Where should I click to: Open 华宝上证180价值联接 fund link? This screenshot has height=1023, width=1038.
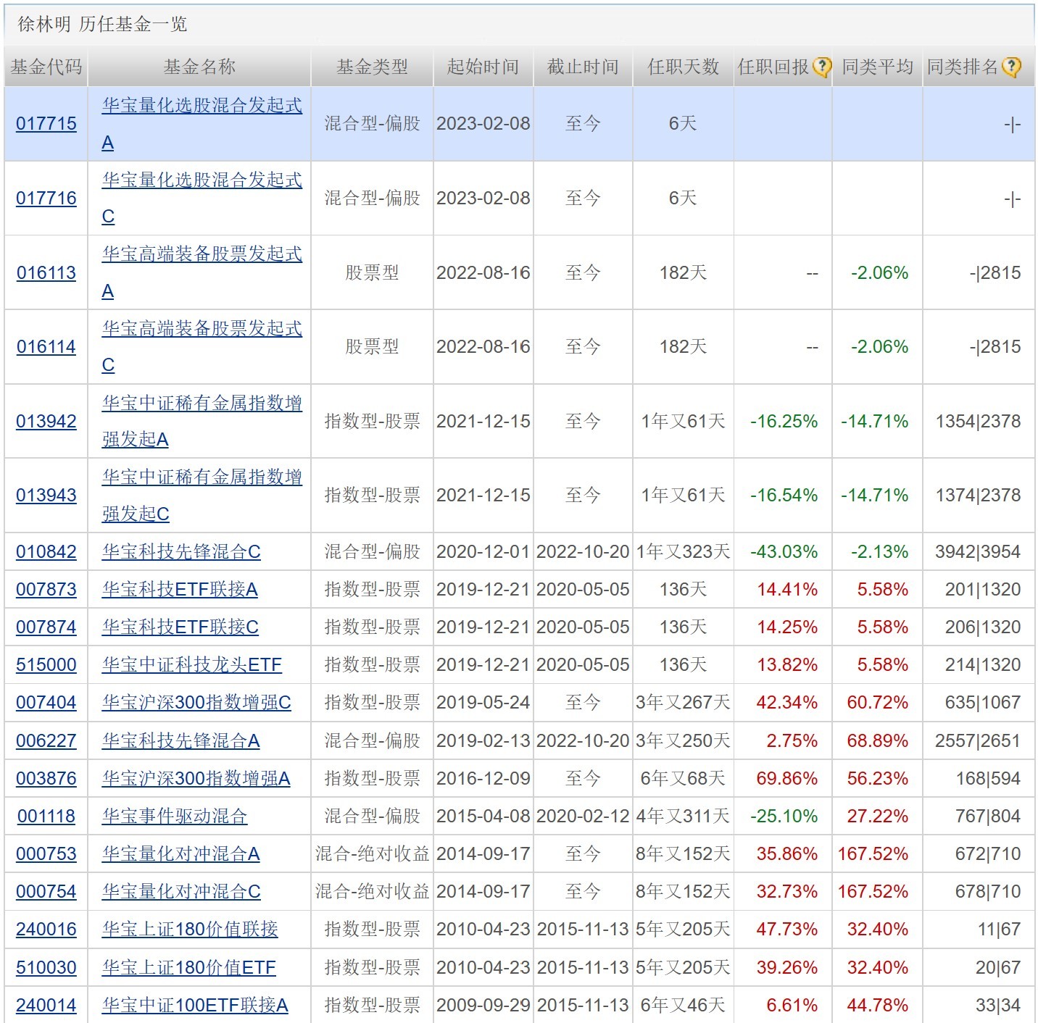point(190,930)
